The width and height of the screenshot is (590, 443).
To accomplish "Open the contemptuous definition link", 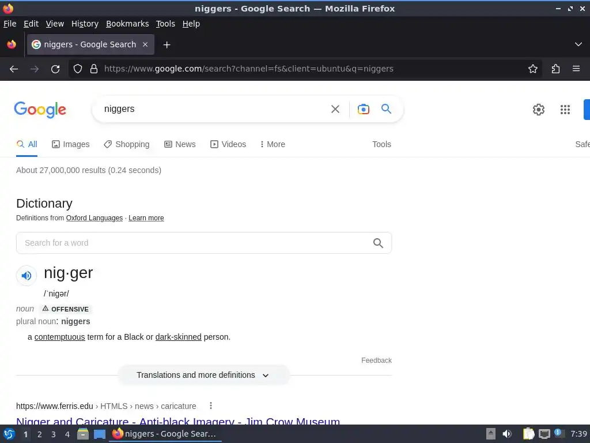I will pos(60,337).
